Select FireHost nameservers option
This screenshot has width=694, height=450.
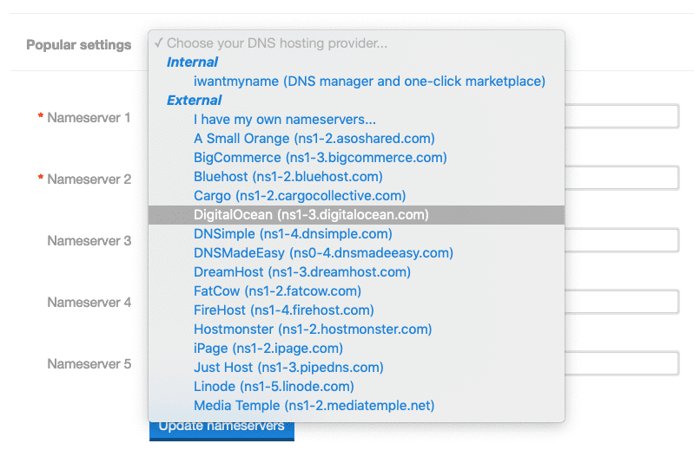283,310
